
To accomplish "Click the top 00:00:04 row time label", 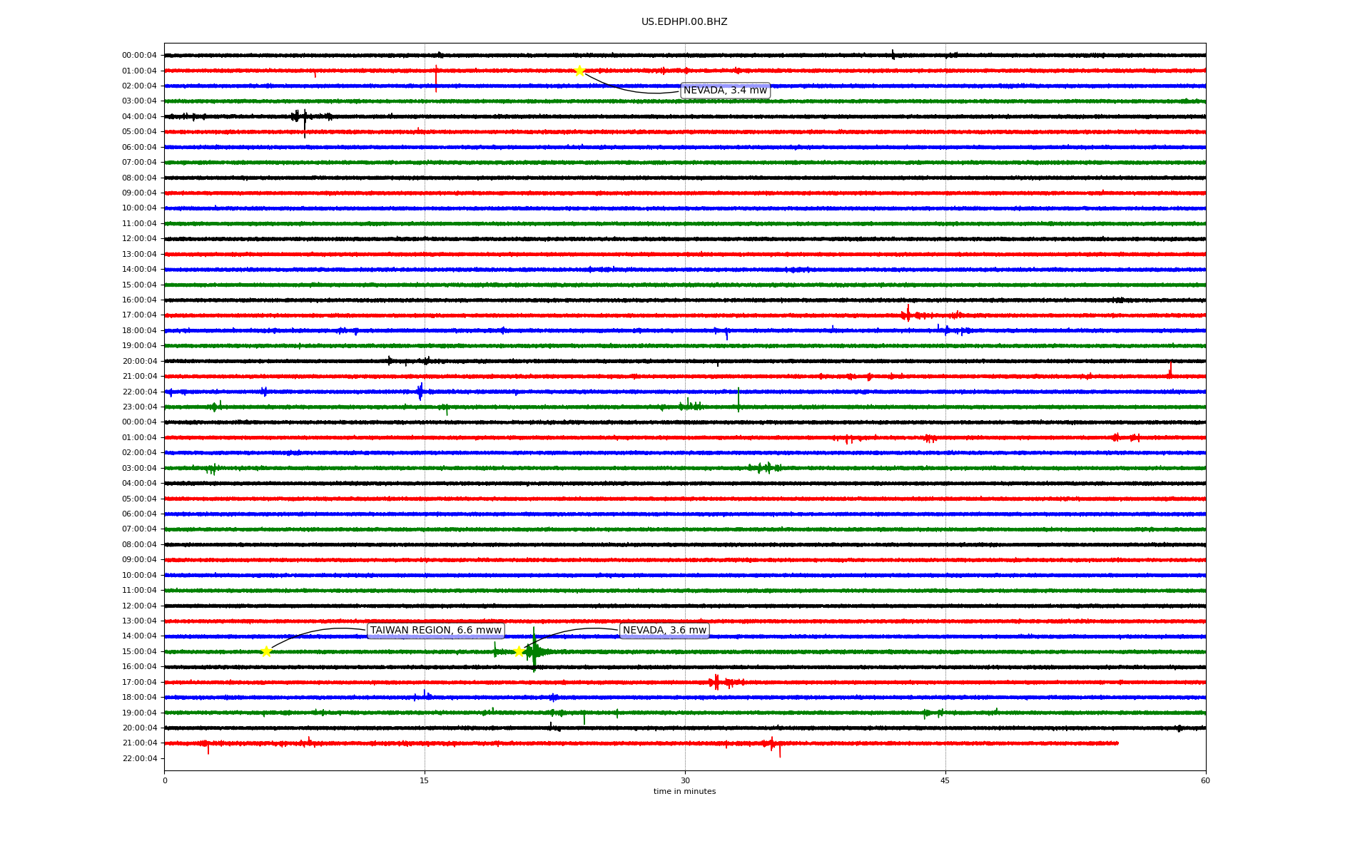I will click(x=139, y=56).
